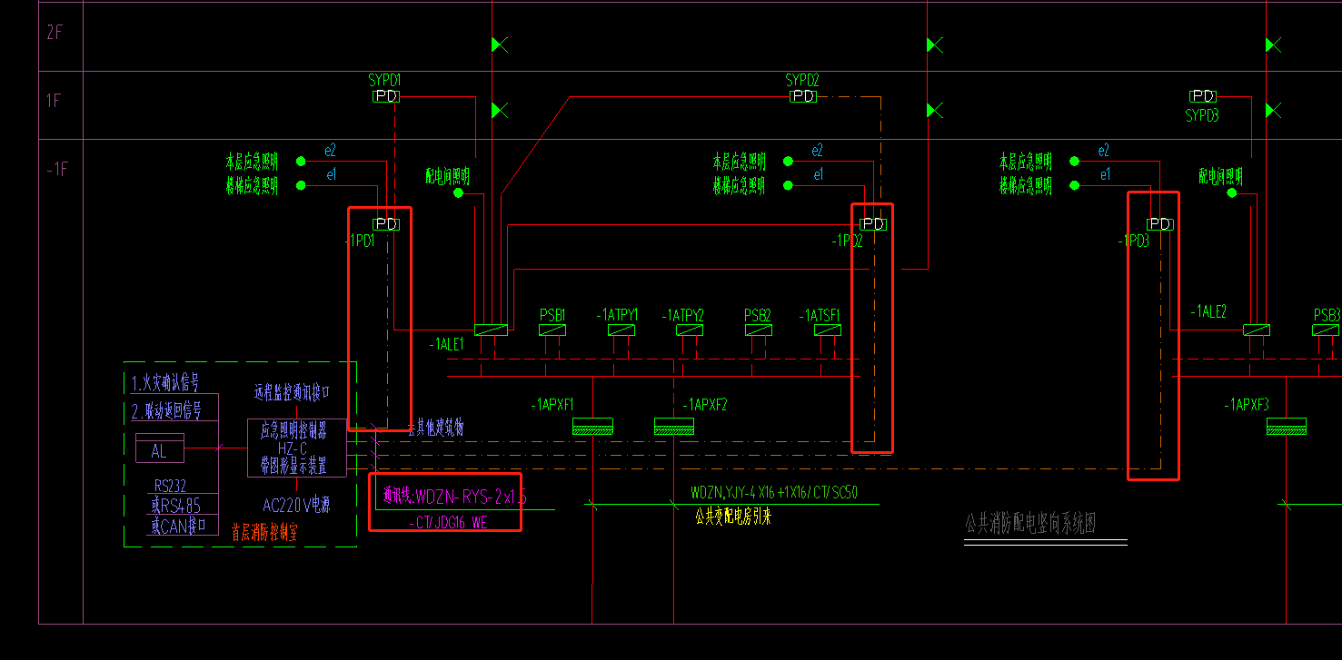1342x660 pixels.
Task: Select the PSB1 box symbol
Action: pos(552,330)
